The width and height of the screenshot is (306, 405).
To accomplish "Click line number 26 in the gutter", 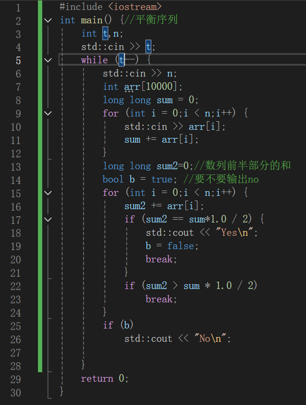I will [16, 339].
